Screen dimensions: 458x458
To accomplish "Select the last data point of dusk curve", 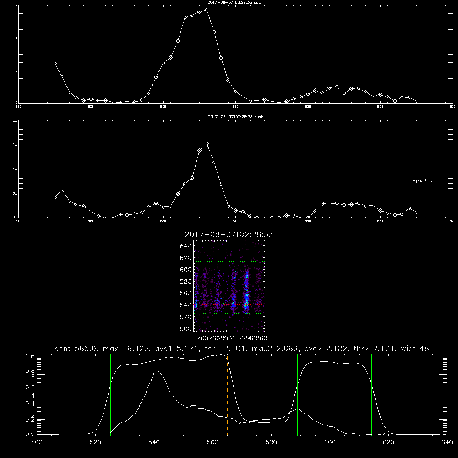I will click(416, 212).
